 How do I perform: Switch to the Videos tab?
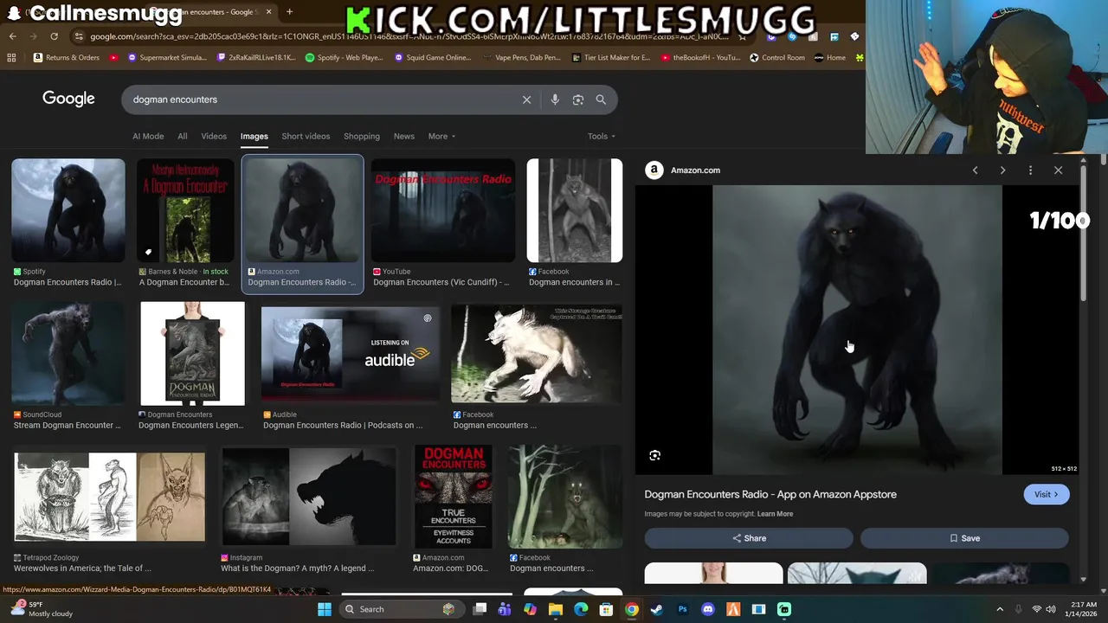coord(214,136)
